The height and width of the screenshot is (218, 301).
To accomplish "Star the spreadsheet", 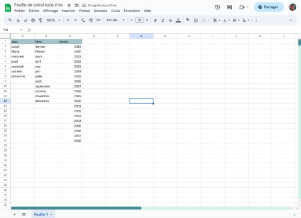I will (x=69, y=5).
